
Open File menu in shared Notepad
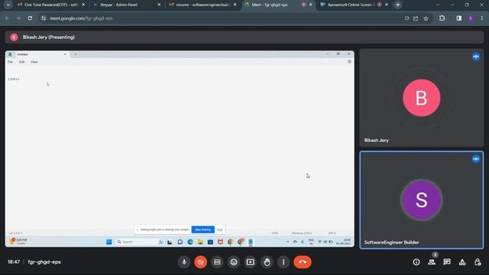point(10,62)
